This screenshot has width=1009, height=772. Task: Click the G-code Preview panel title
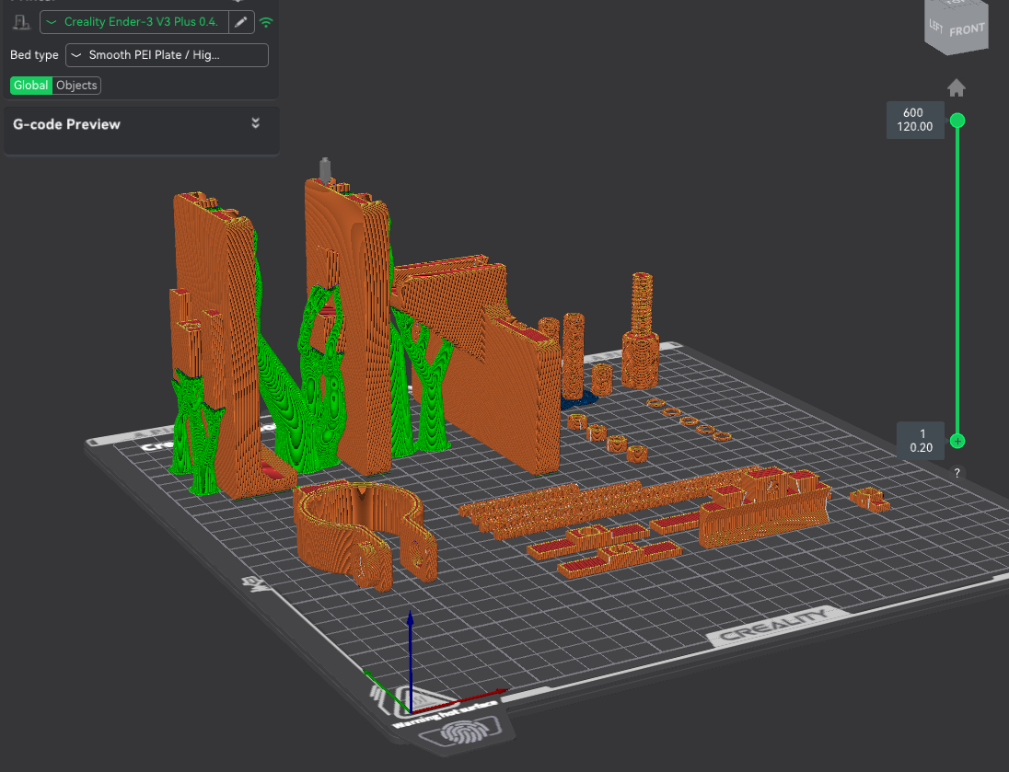(66, 124)
